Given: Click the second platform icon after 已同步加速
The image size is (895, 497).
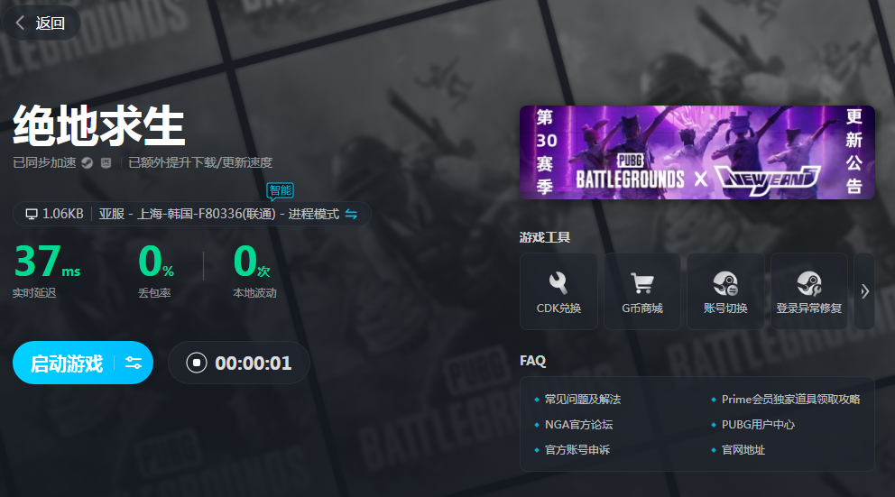Looking at the screenshot, I should click(106, 163).
